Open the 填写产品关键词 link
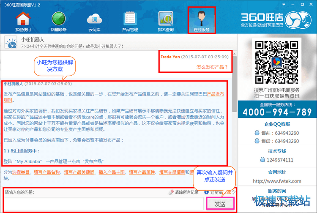Screen dimensions: 317x213 79,172
